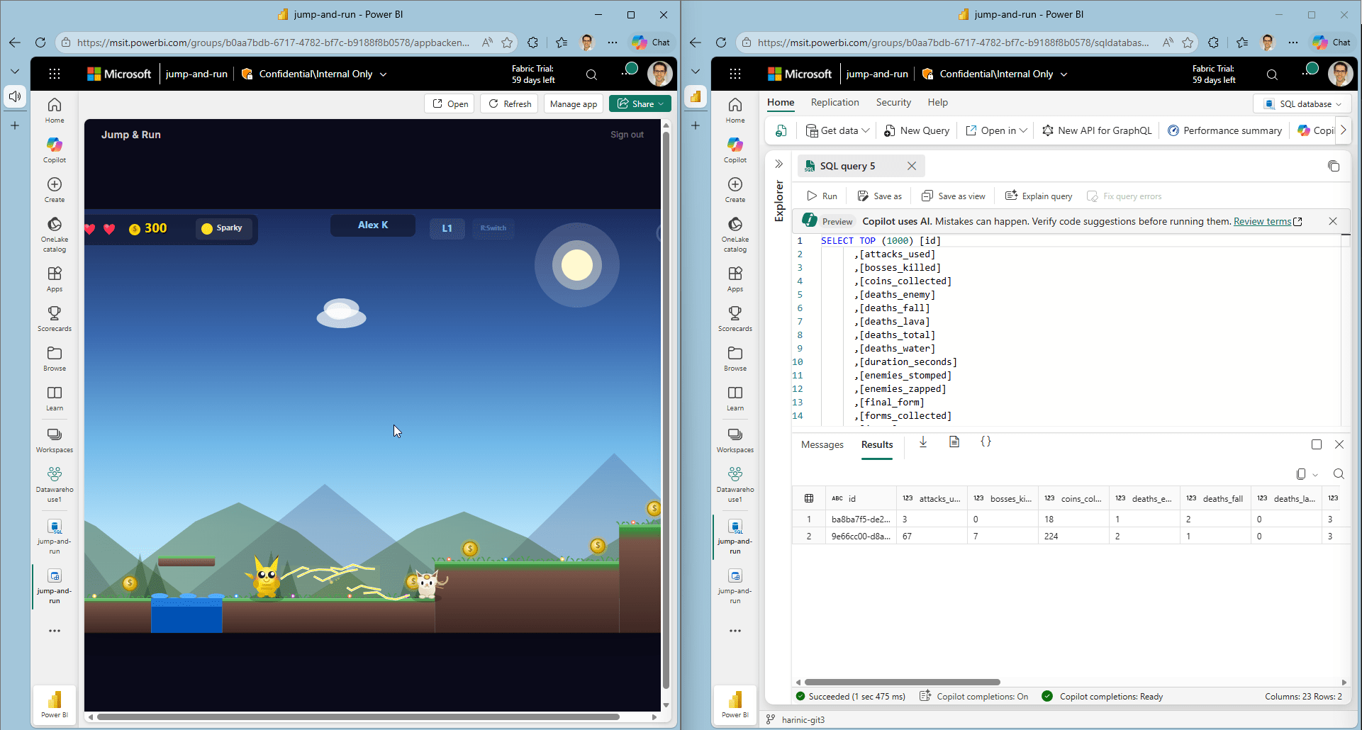Click Sign out in the Jump & Run game
Image resolution: width=1362 pixels, height=730 pixels.
click(x=627, y=135)
